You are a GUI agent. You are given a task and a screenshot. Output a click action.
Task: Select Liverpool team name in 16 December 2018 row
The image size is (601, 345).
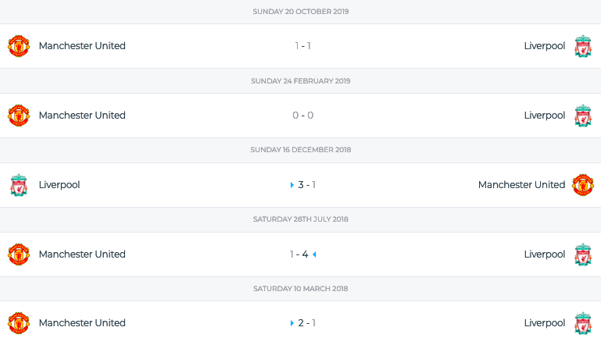point(59,185)
